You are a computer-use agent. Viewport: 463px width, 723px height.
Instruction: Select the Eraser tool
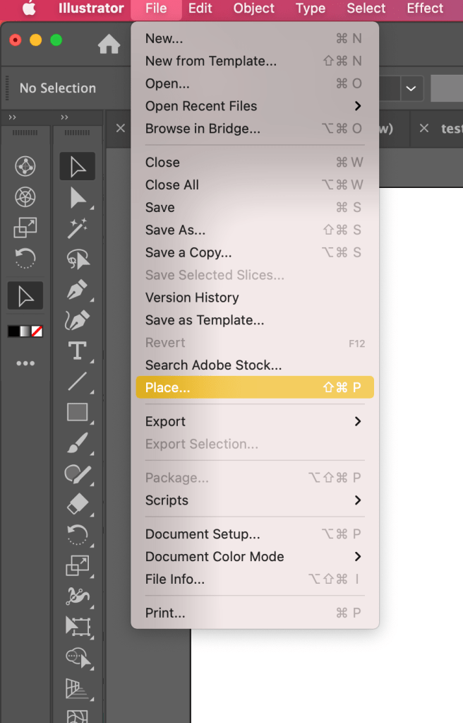77,504
